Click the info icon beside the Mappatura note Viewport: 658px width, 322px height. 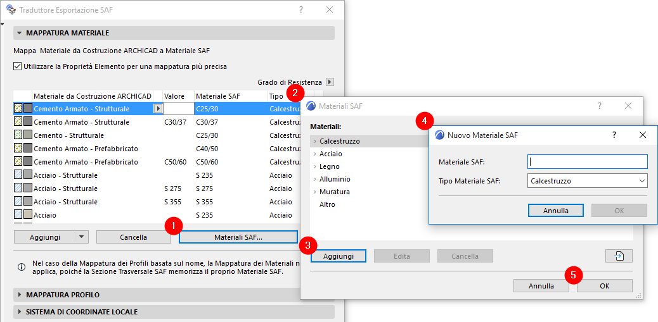pos(21,266)
